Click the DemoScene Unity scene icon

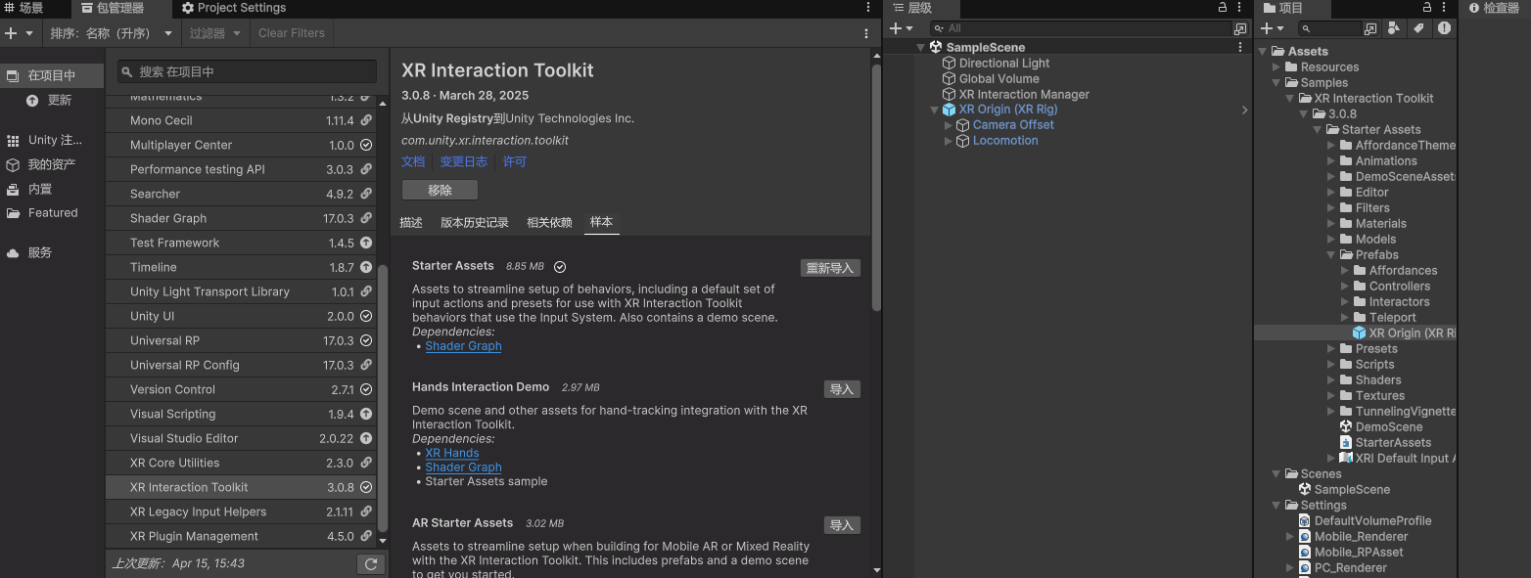coord(1346,426)
